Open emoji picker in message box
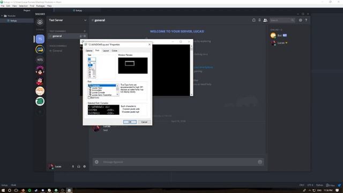Screen dimensions: 343x193 (260, 162)
